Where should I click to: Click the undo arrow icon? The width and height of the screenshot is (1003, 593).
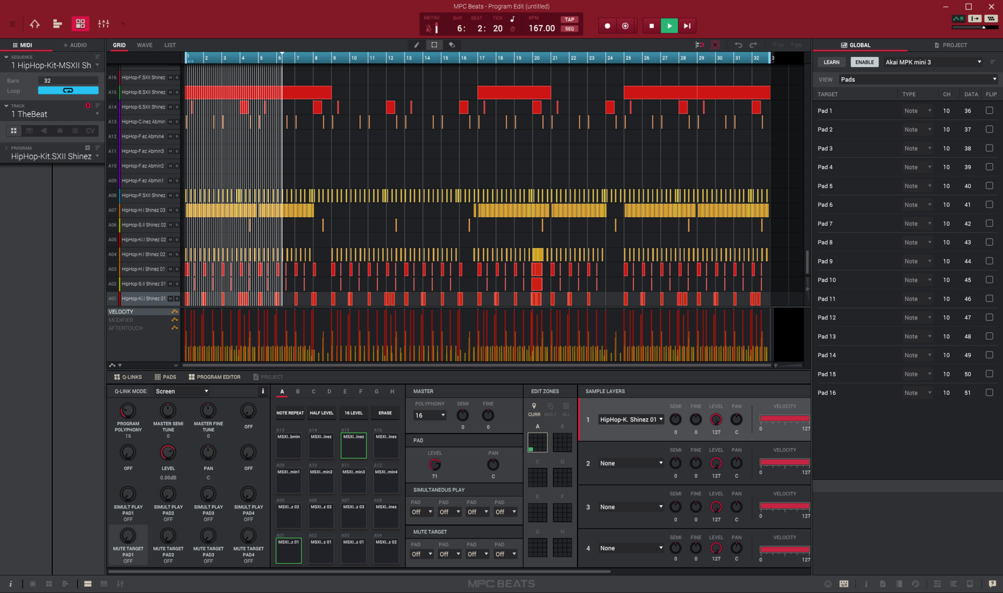[x=738, y=45]
